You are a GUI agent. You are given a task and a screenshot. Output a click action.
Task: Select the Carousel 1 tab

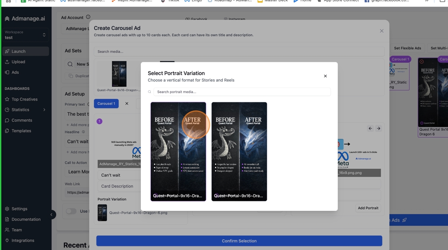(106, 103)
